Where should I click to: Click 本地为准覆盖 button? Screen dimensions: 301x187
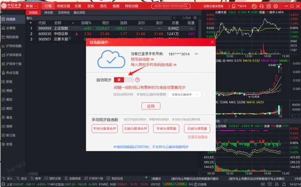point(166,128)
